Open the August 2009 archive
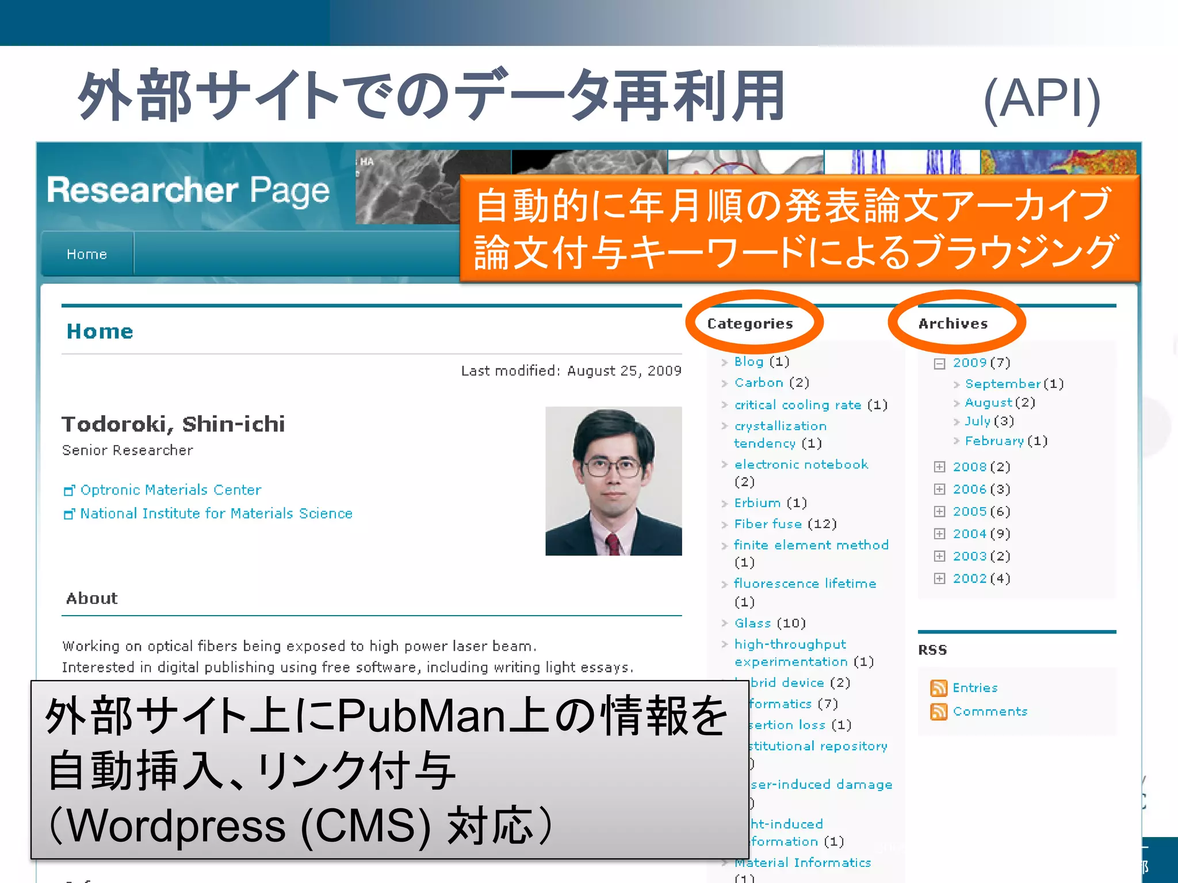The image size is (1178, 883). point(989,403)
